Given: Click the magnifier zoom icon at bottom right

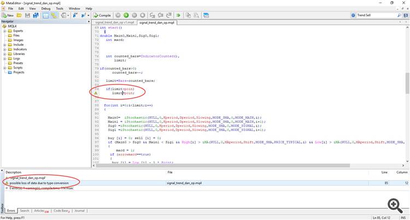Looking at the screenshot, I should coord(394,204).
